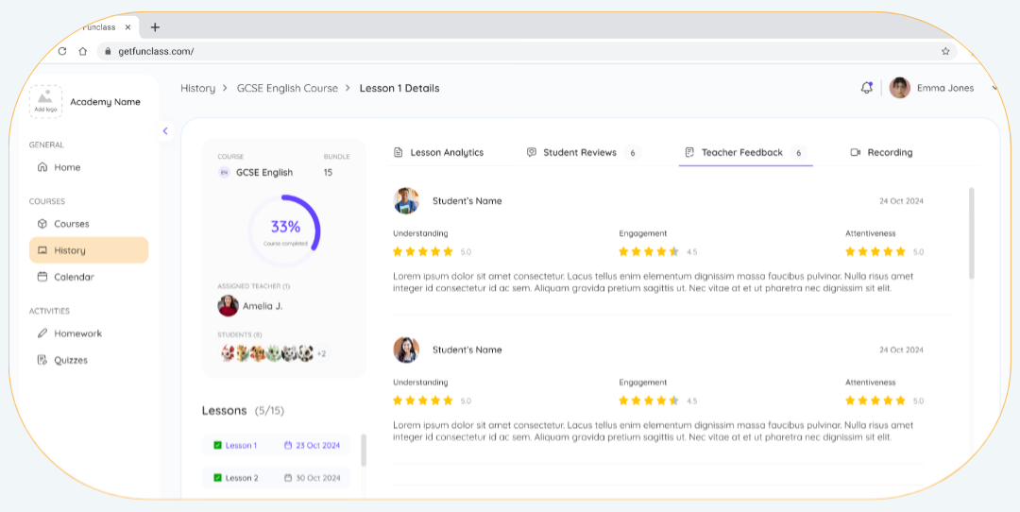
Task: Click the History breadcrumb link
Action: [197, 88]
